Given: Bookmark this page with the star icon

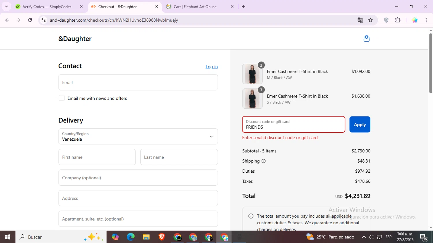Looking at the screenshot, I should coord(370,20).
